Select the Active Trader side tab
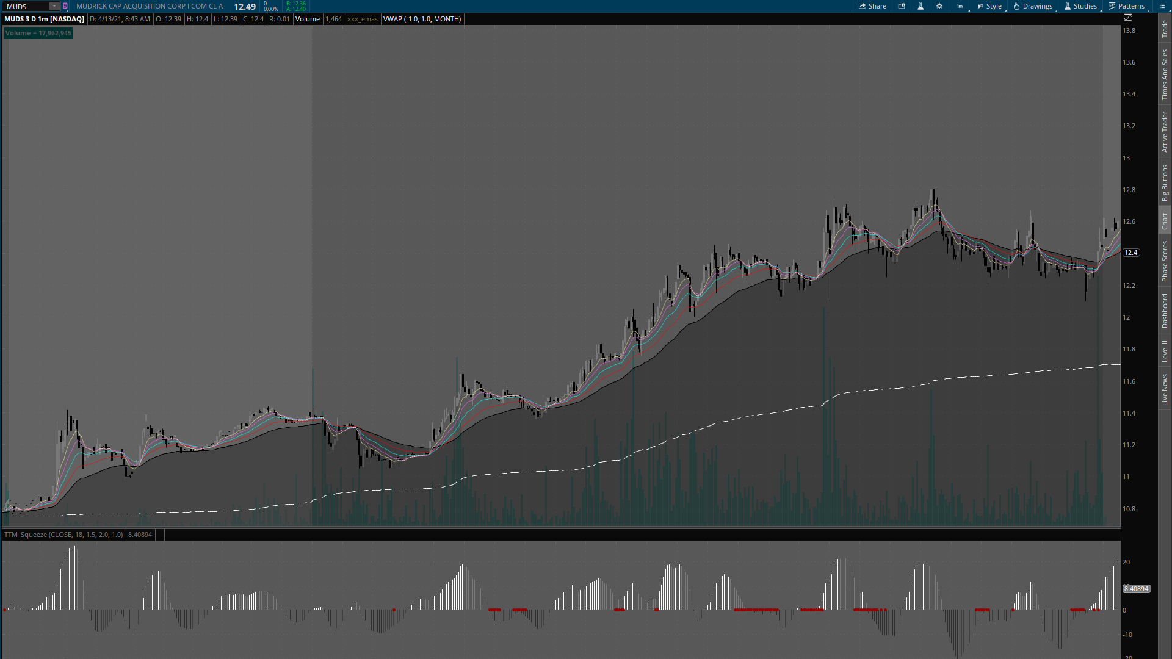This screenshot has height=659, width=1172. tap(1165, 132)
